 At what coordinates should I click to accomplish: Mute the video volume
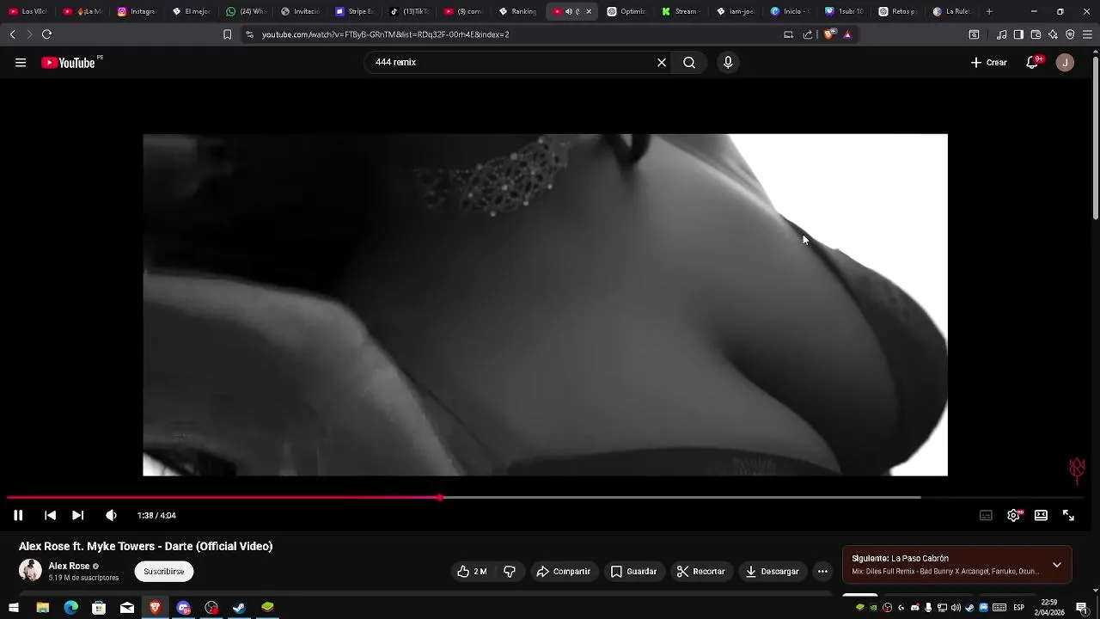click(x=111, y=515)
